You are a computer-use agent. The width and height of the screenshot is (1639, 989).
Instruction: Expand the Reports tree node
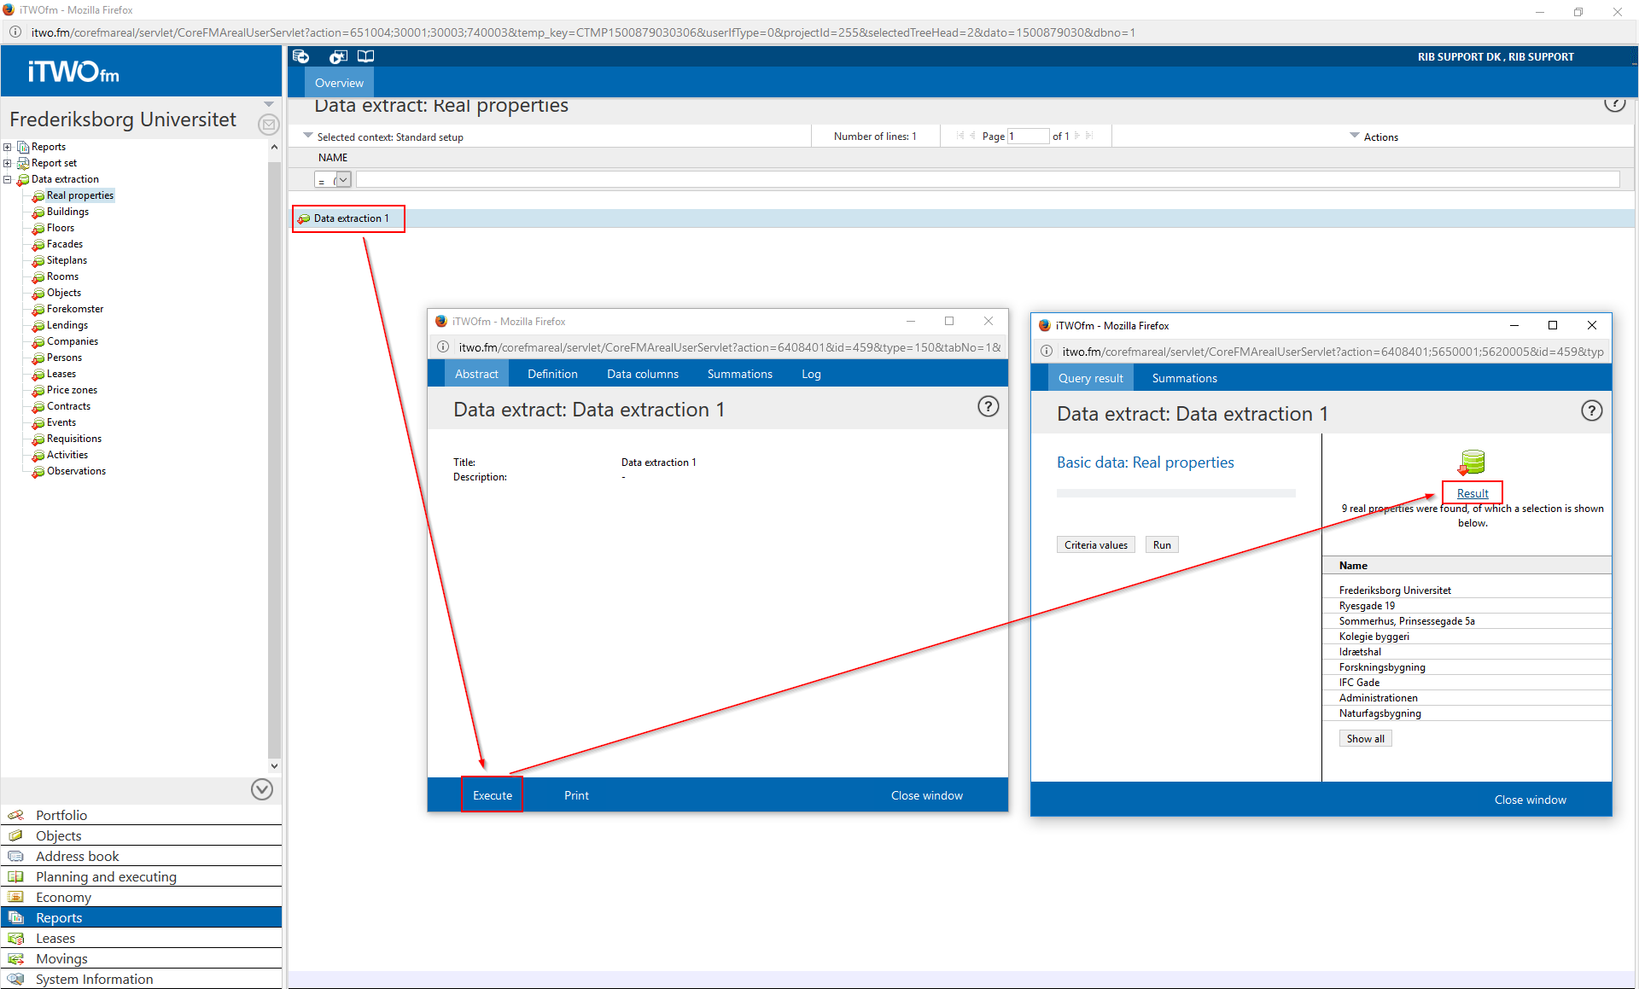[8, 147]
